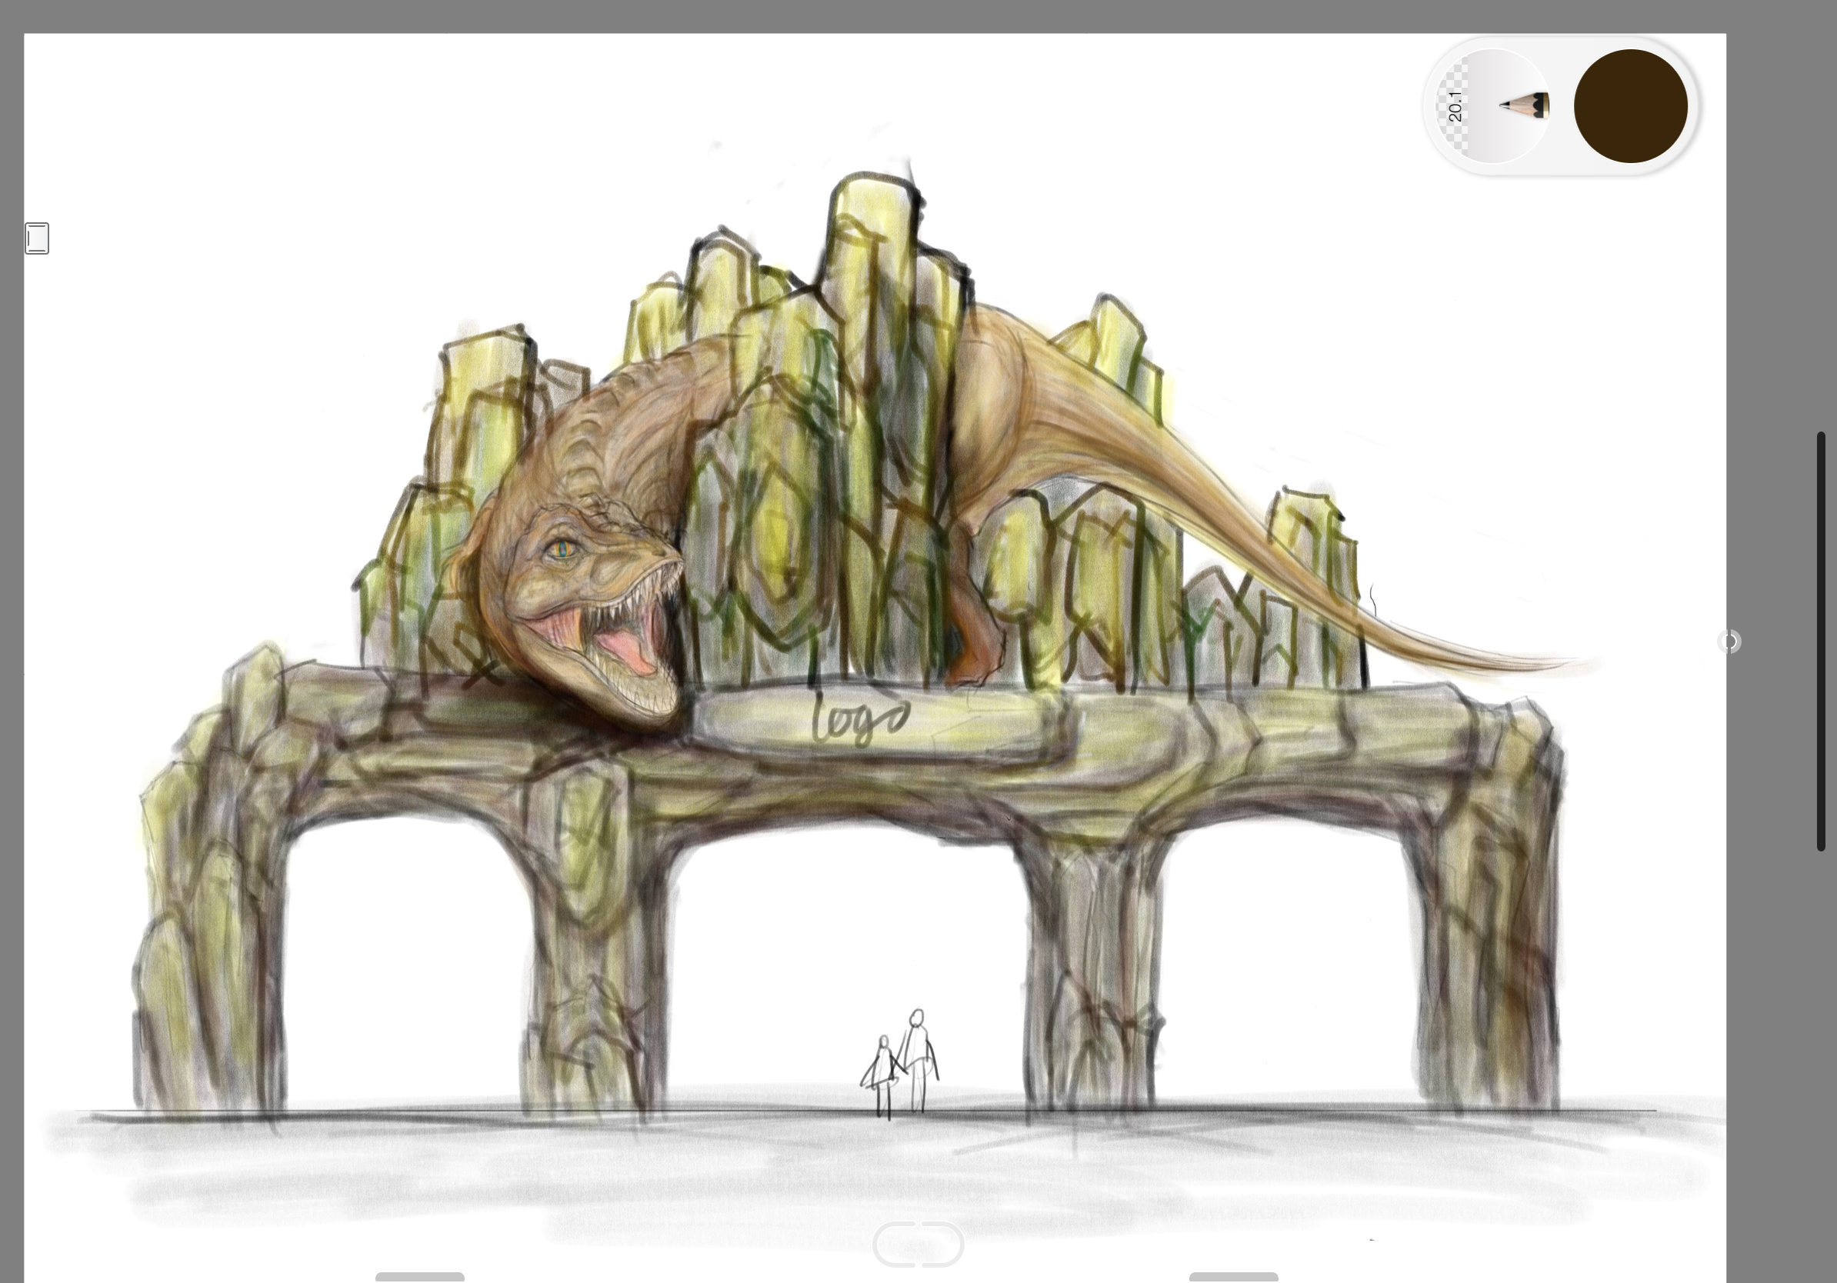Open the dark brown color puck
The height and width of the screenshot is (1283, 1837).
(x=1630, y=106)
